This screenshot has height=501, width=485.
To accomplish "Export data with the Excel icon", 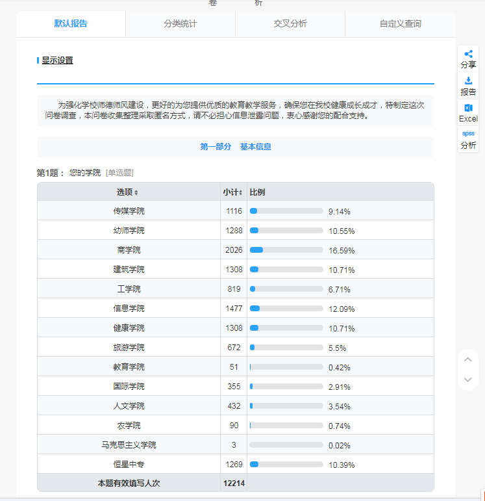I will 468,112.
